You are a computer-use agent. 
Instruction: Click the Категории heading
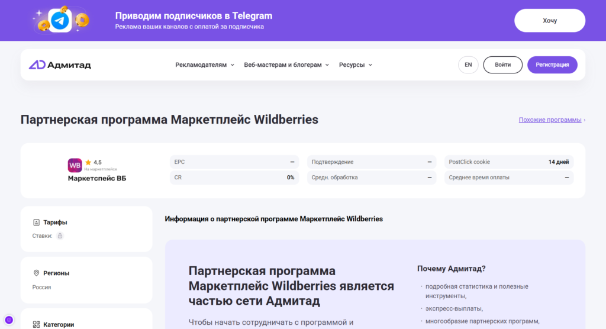click(x=59, y=325)
